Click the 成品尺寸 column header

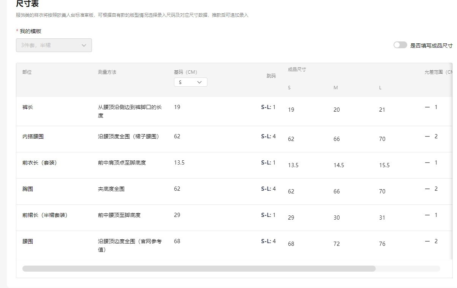[x=297, y=70]
